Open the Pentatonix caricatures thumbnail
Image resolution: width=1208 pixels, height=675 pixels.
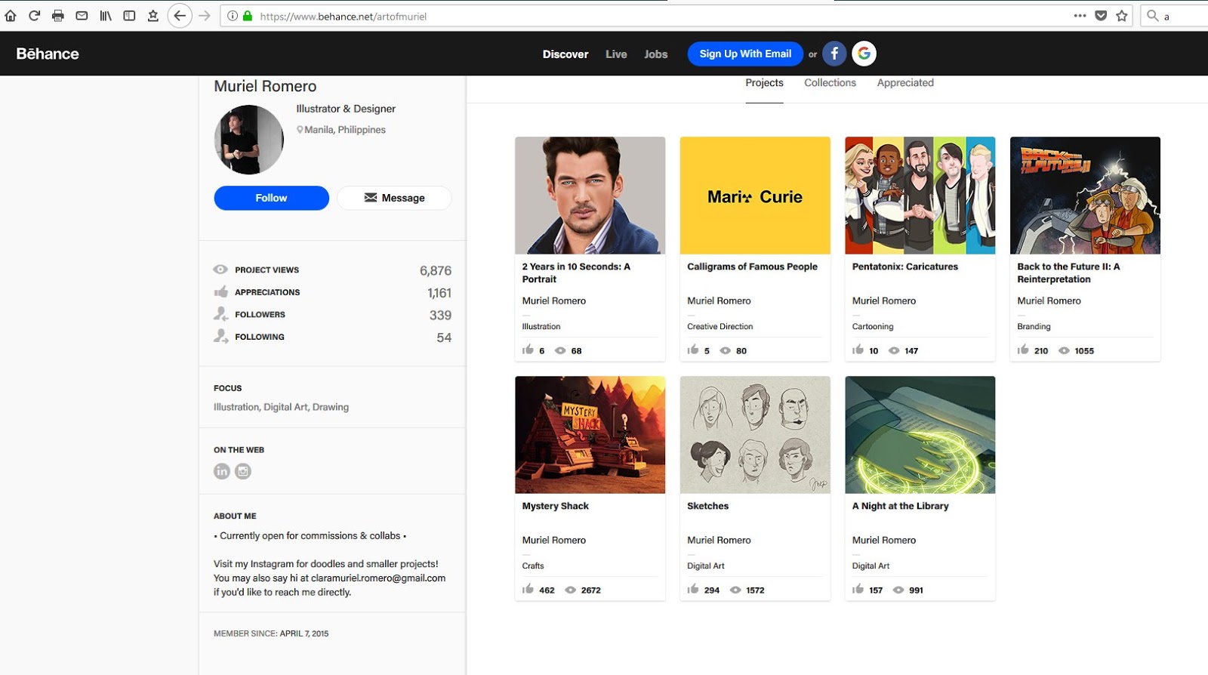(920, 195)
